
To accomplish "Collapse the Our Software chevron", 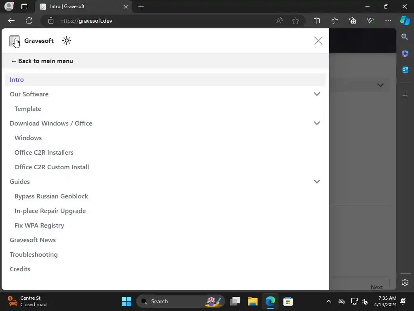I will (317, 94).
